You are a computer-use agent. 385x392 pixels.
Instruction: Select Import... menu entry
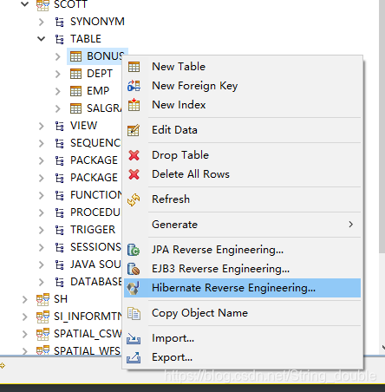[x=242, y=338]
